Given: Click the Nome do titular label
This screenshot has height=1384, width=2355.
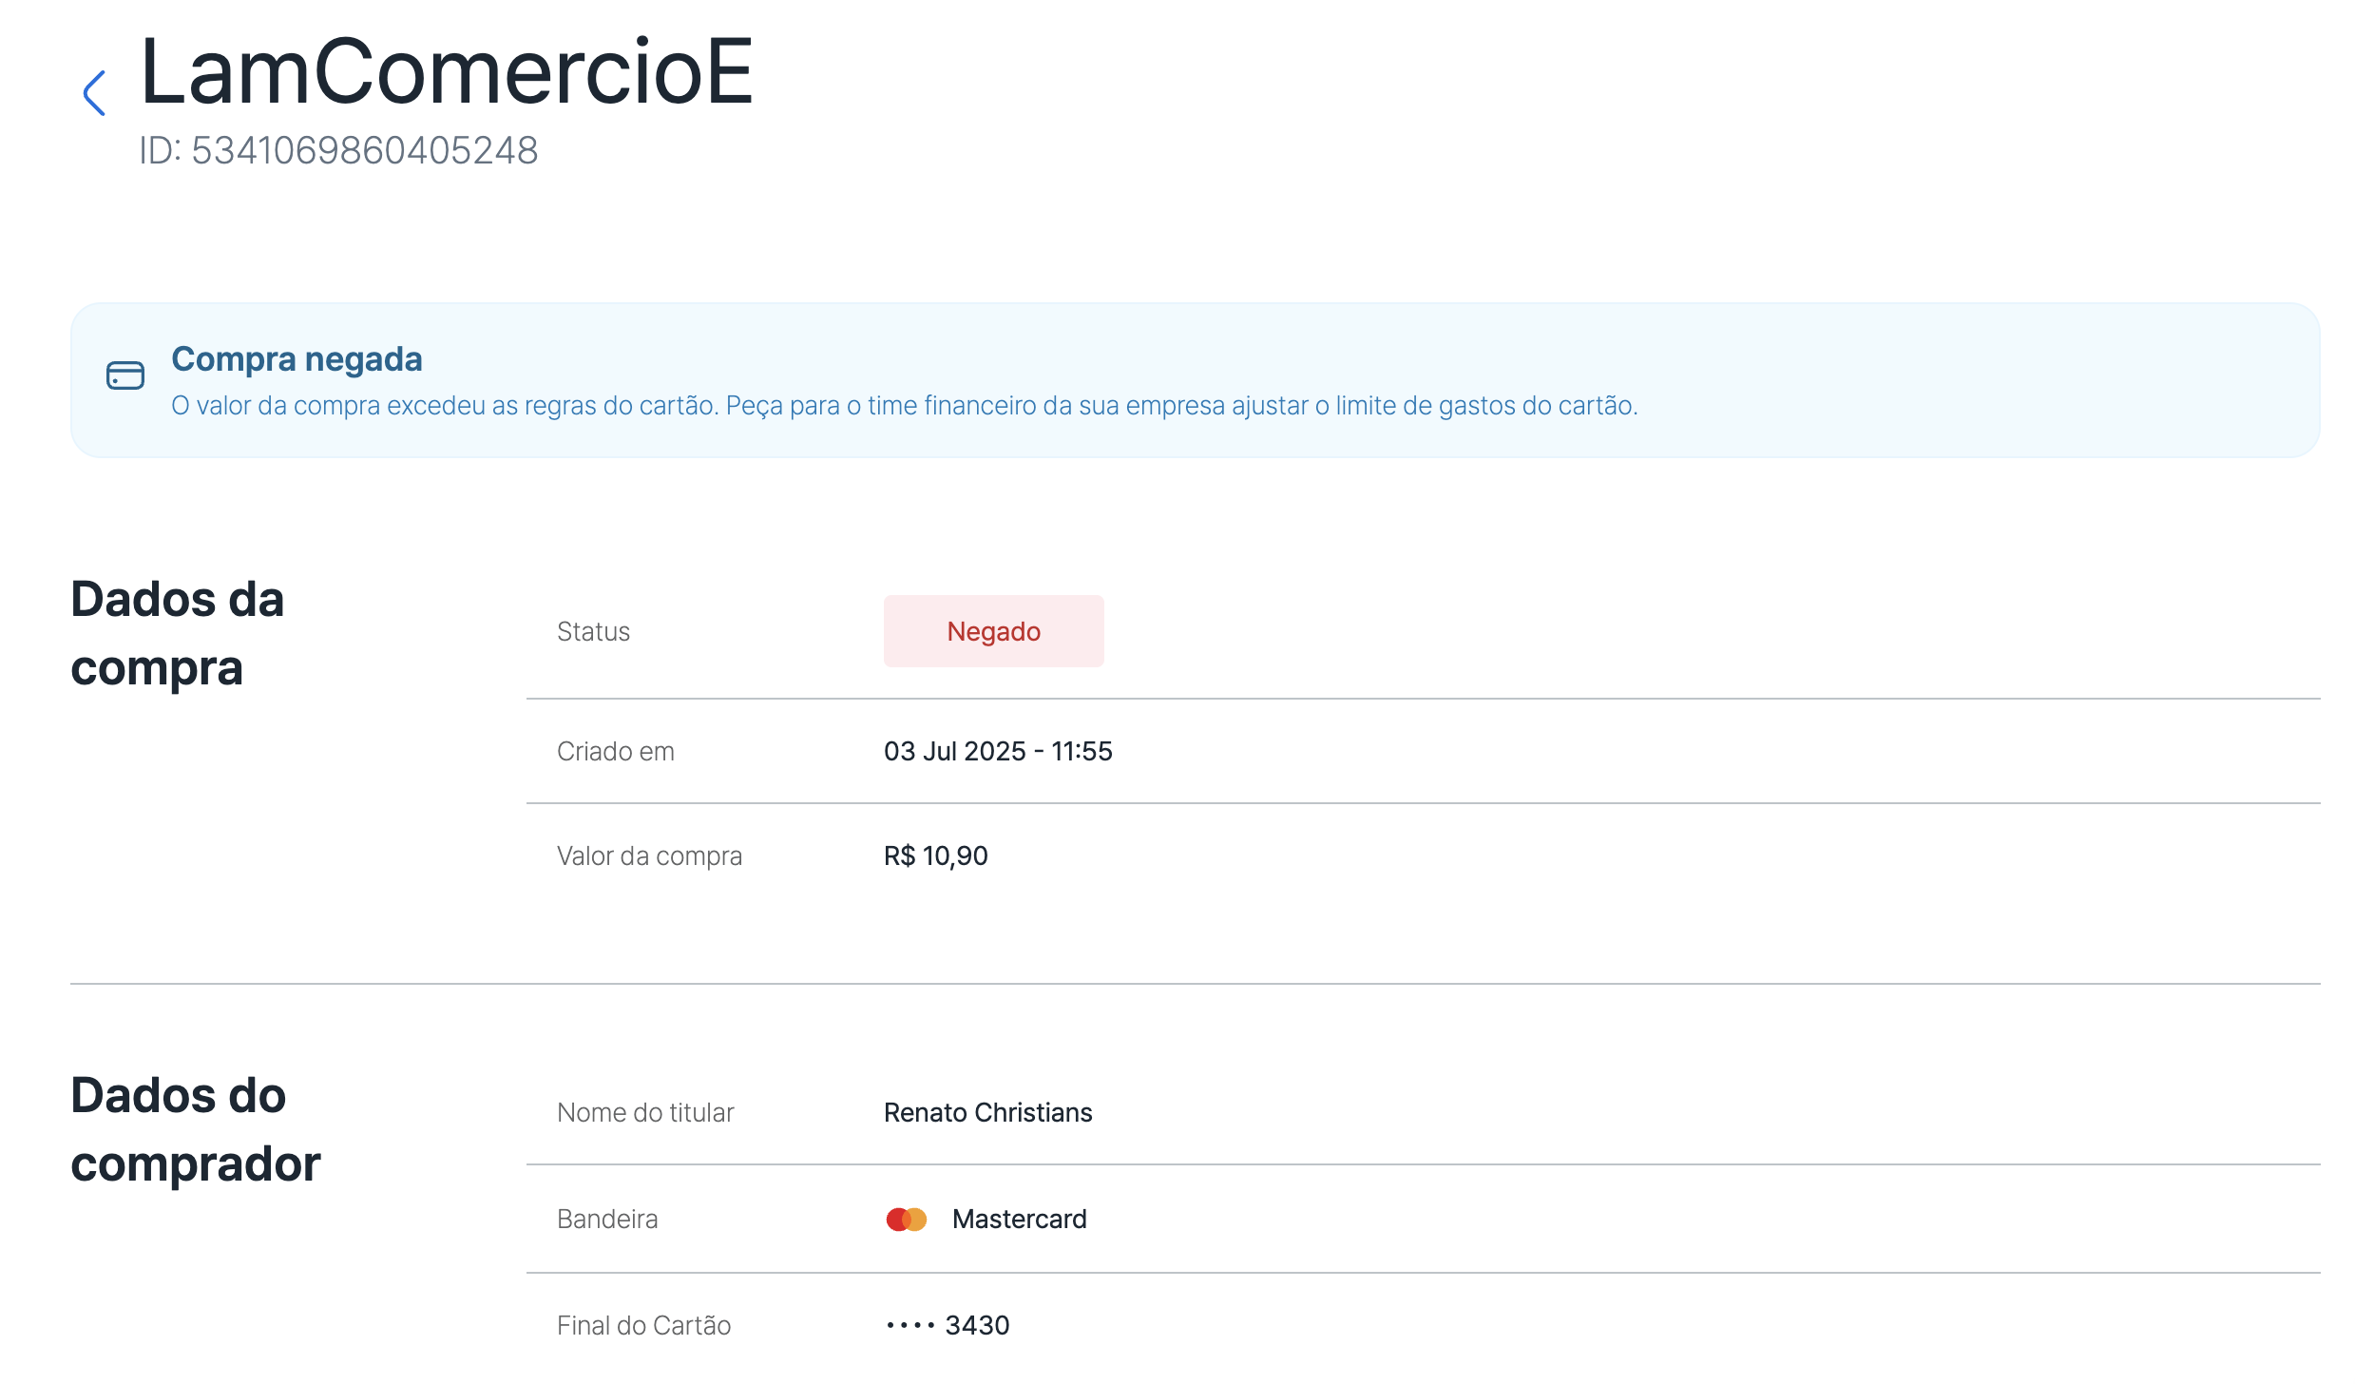Looking at the screenshot, I should click(x=645, y=1112).
